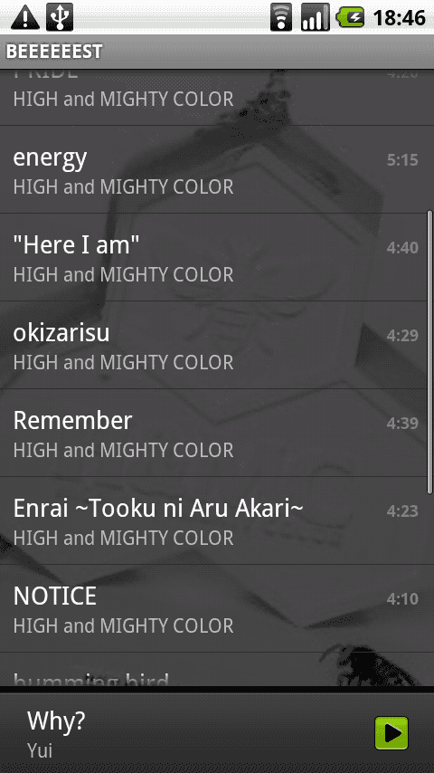The width and height of the screenshot is (434, 773).
Task: Tap the 5:15 duration of energy
Action: (x=402, y=159)
